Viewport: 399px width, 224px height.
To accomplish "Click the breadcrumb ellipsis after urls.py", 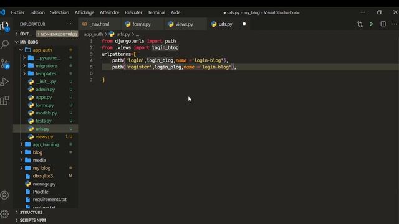I will coord(137,34).
